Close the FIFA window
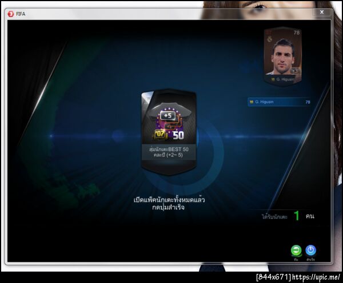343x283 pixels. coord(322,12)
